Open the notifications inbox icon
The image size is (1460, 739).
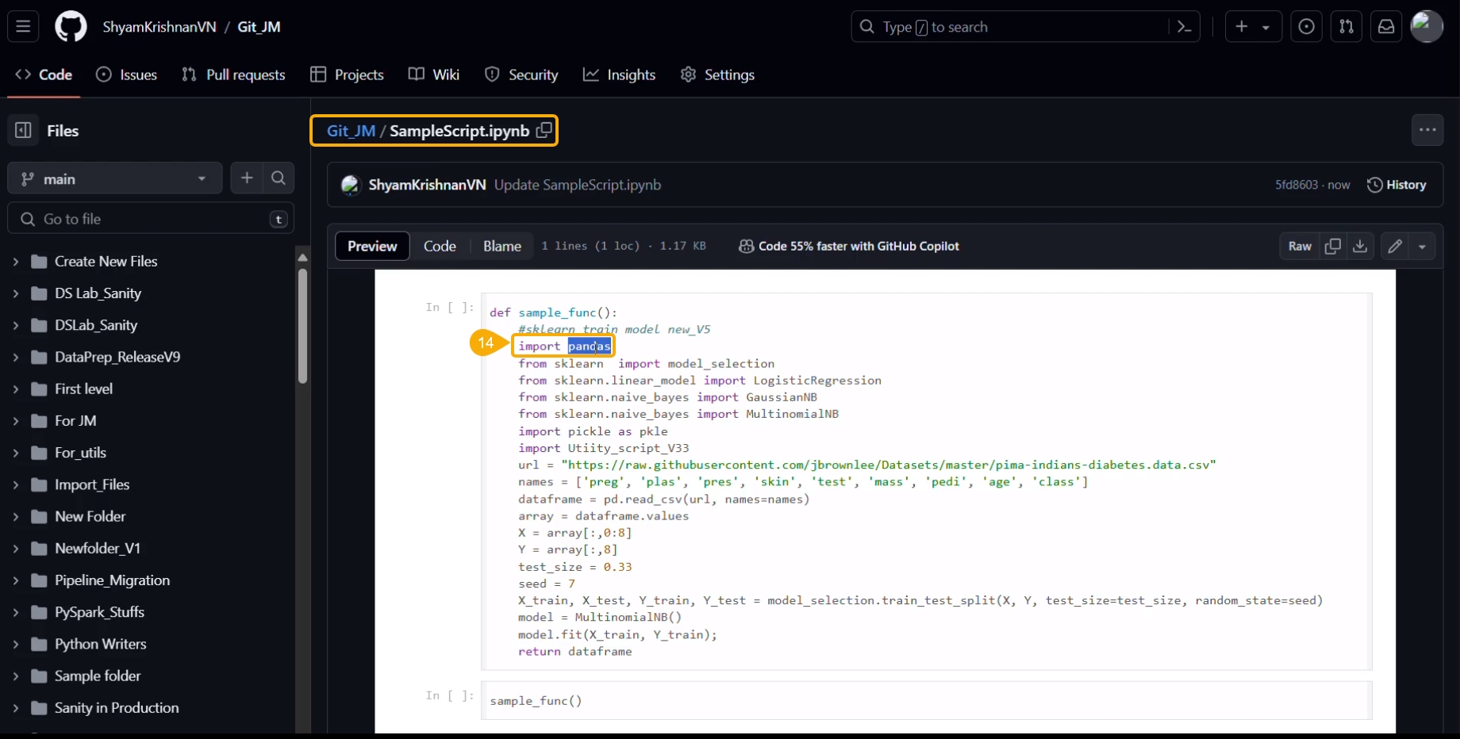click(x=1385, y=27)
